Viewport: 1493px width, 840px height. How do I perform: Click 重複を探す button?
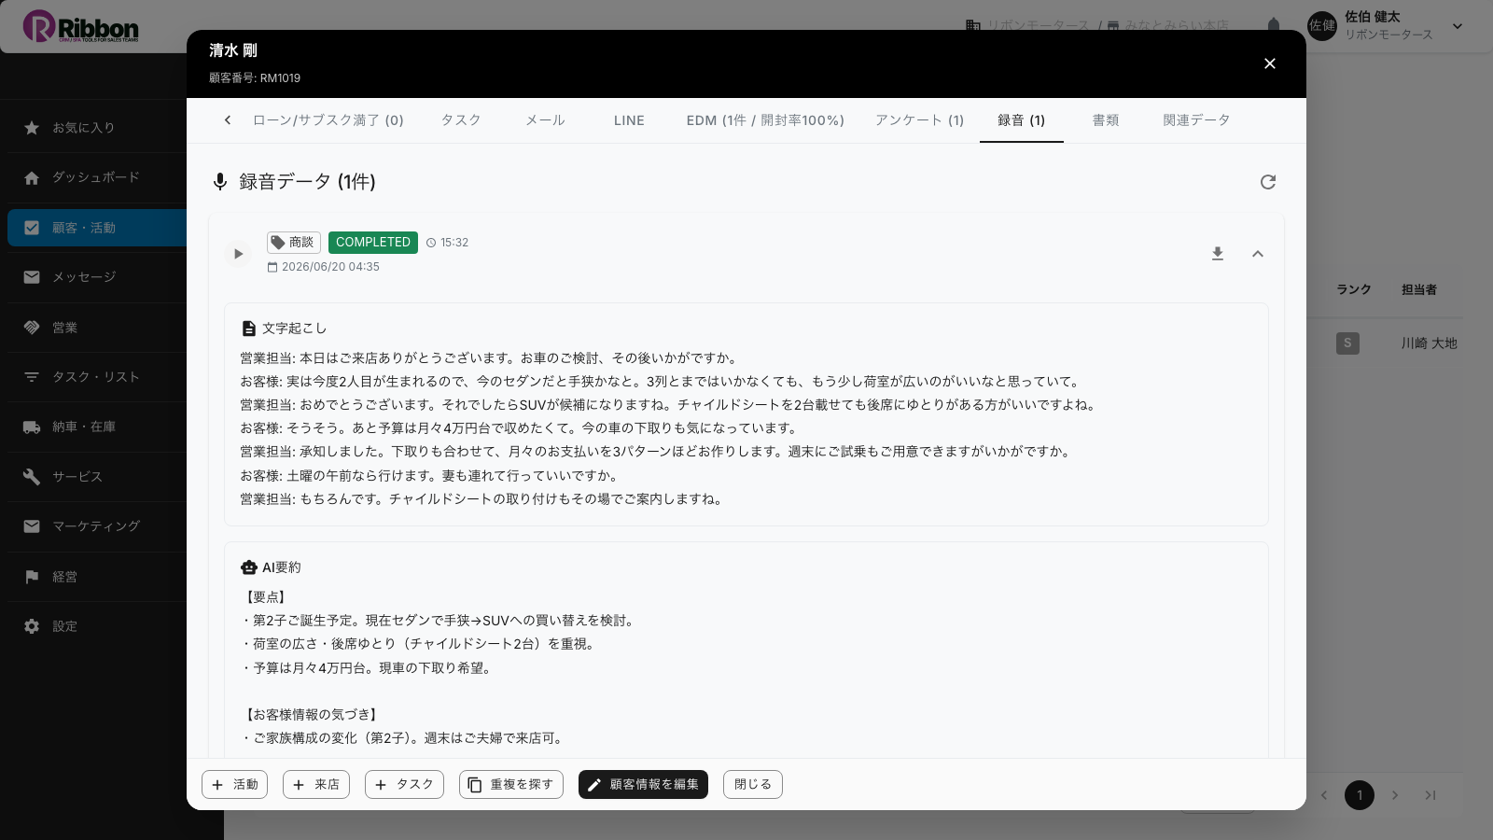coord(511,785)
